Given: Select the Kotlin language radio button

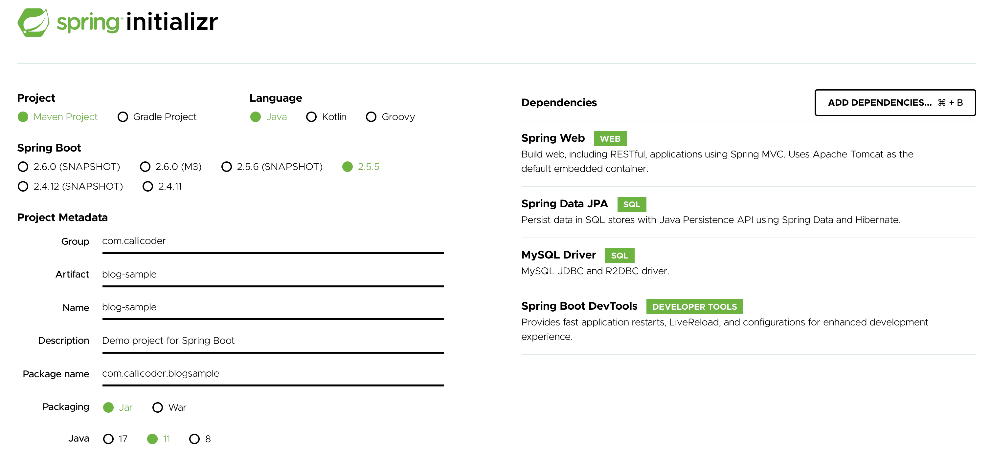Looking at the screenshot, I should tap(311, 117).
